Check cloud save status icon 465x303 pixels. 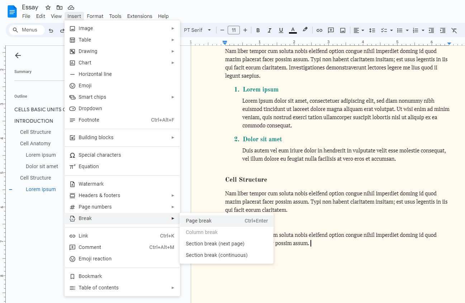pos(71,8)
